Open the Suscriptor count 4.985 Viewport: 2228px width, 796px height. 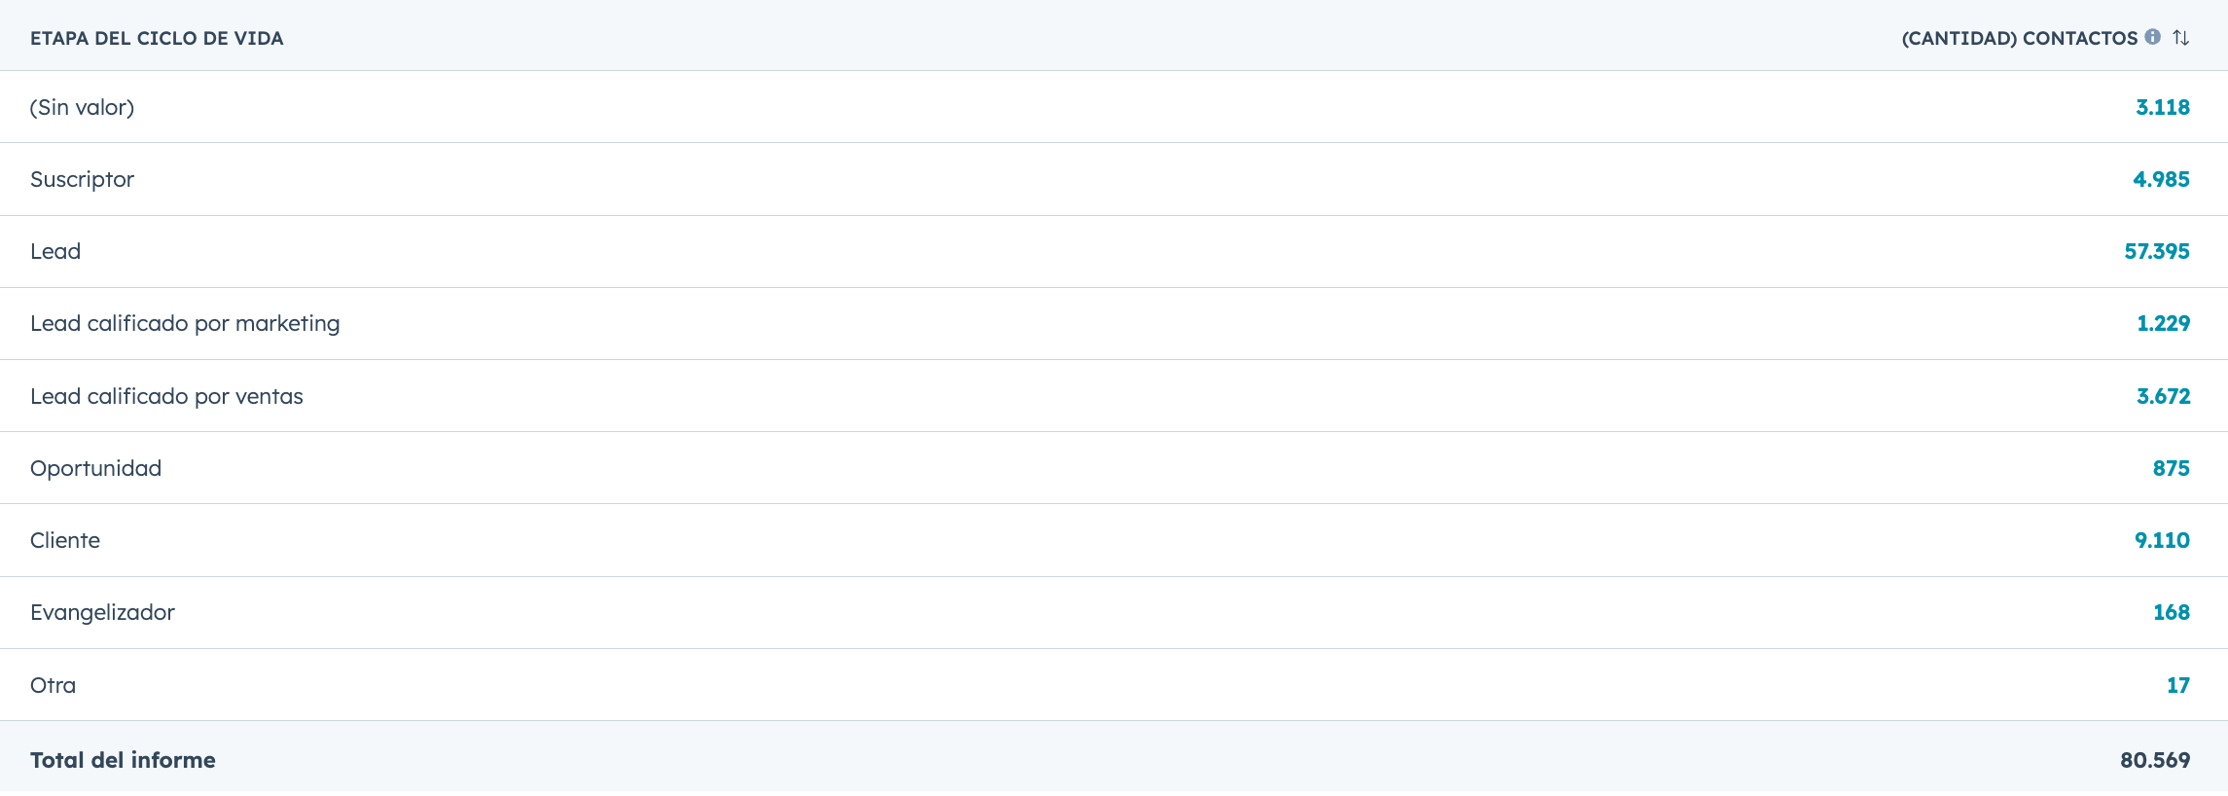(2161, 180)
